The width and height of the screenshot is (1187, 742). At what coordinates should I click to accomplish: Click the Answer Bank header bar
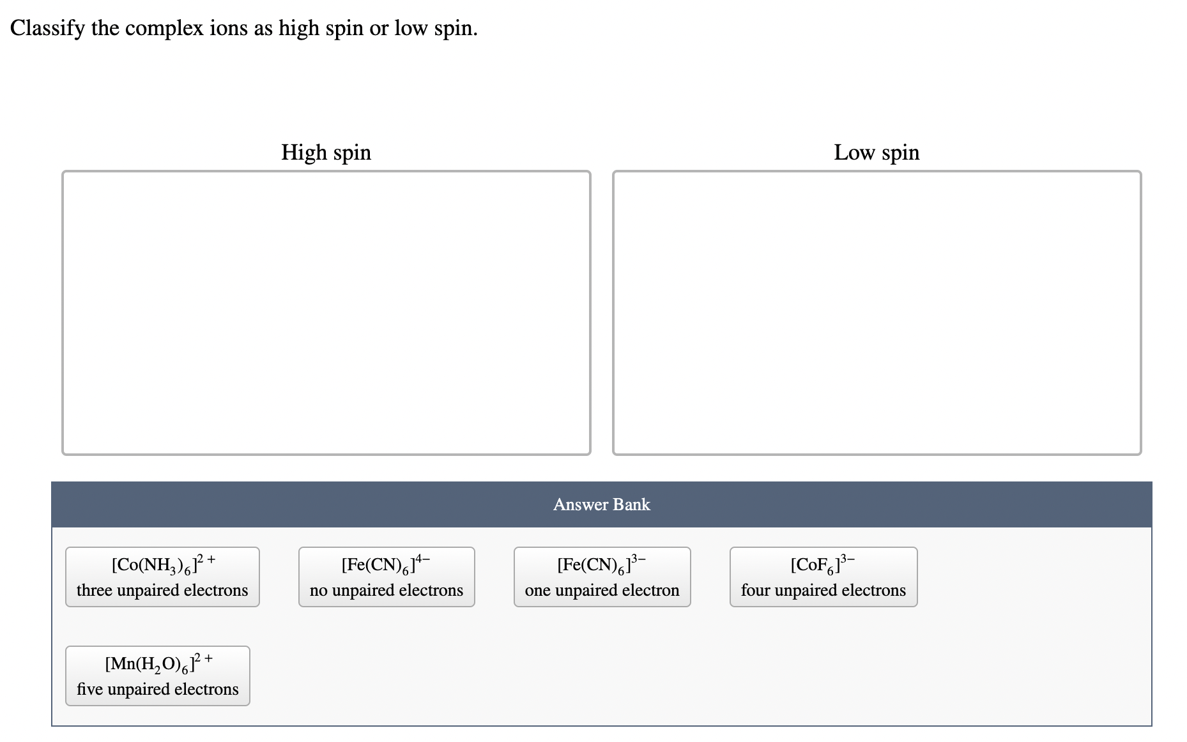[x=601, y=504]
